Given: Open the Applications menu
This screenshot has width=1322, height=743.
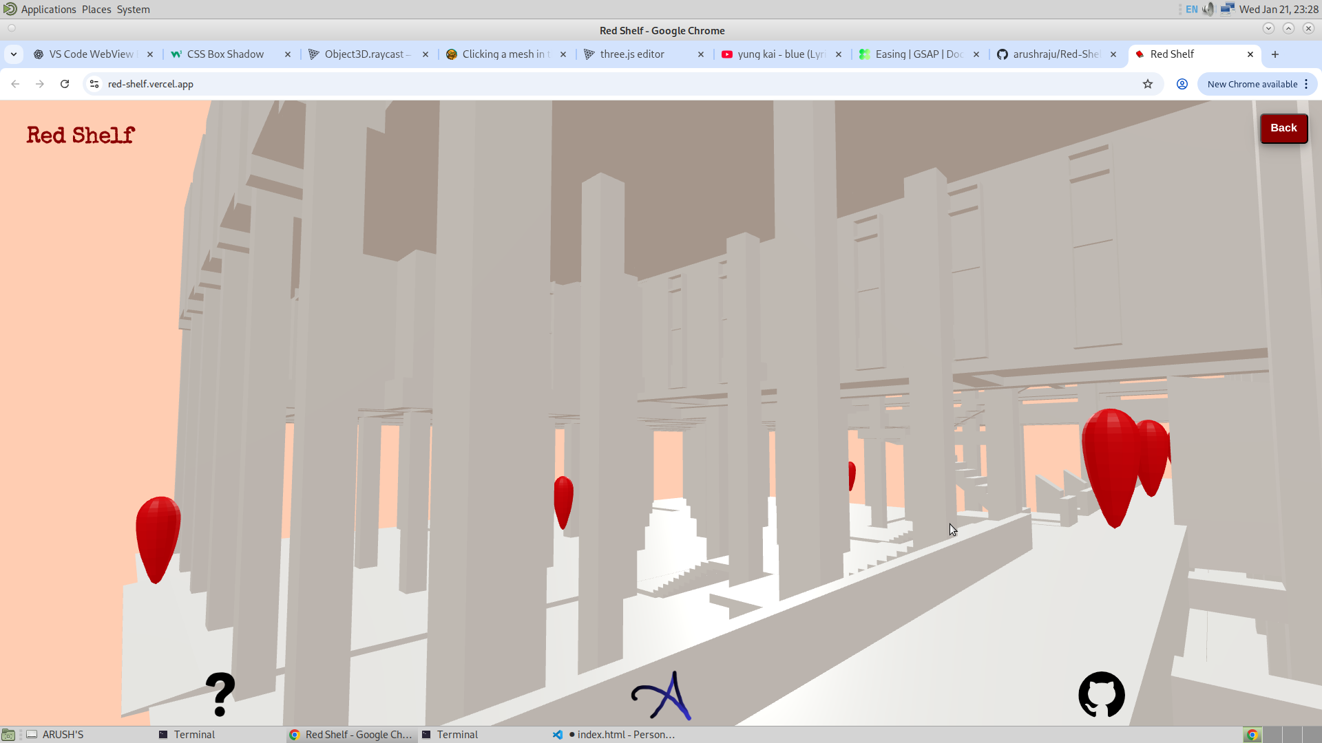Looking at the screenshot, I should pos(48,9).
